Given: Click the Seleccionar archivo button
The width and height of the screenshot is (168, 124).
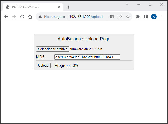Looking at the screenshot, I should pyautogui.click(x=53, y=49).
